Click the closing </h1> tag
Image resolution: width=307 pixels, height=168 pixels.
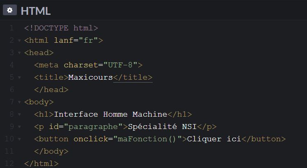[179, 114]
